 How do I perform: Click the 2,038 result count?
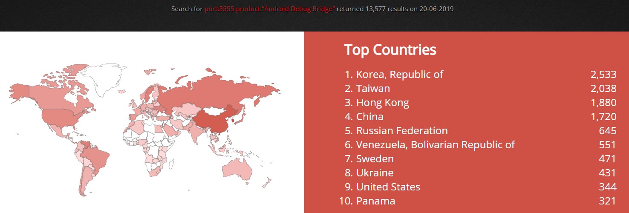click(603, 89)
